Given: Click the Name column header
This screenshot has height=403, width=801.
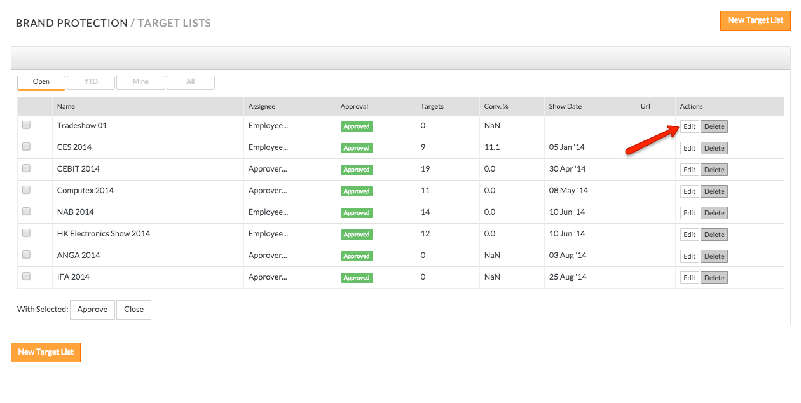Looking at the screenshot, I should pyautogui.click(x=66, y=106).
